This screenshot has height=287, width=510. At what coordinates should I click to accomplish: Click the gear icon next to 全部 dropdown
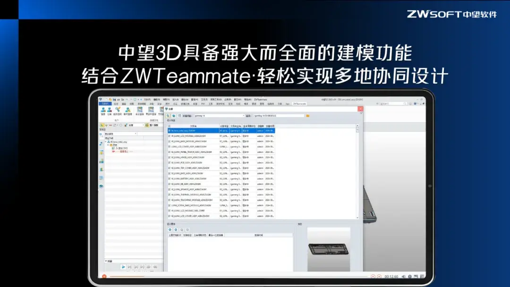click(x=126, y=125)
